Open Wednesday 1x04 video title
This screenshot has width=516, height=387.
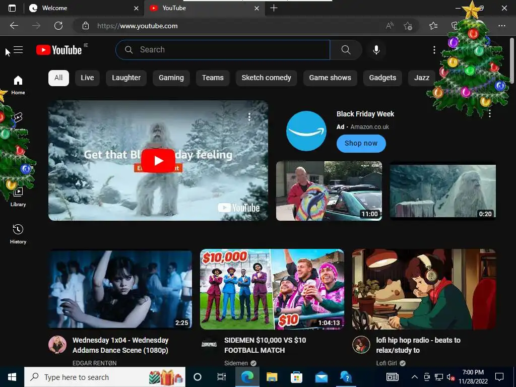(120, 345)
